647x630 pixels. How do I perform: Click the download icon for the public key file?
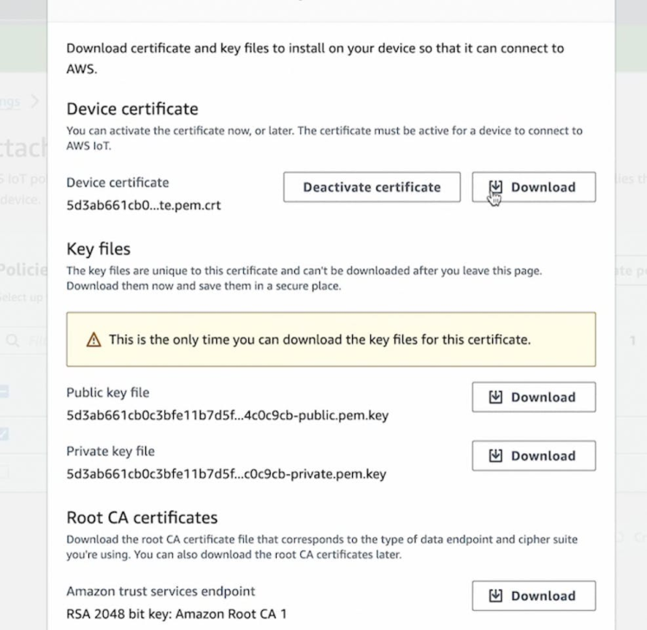pos(496,397)
